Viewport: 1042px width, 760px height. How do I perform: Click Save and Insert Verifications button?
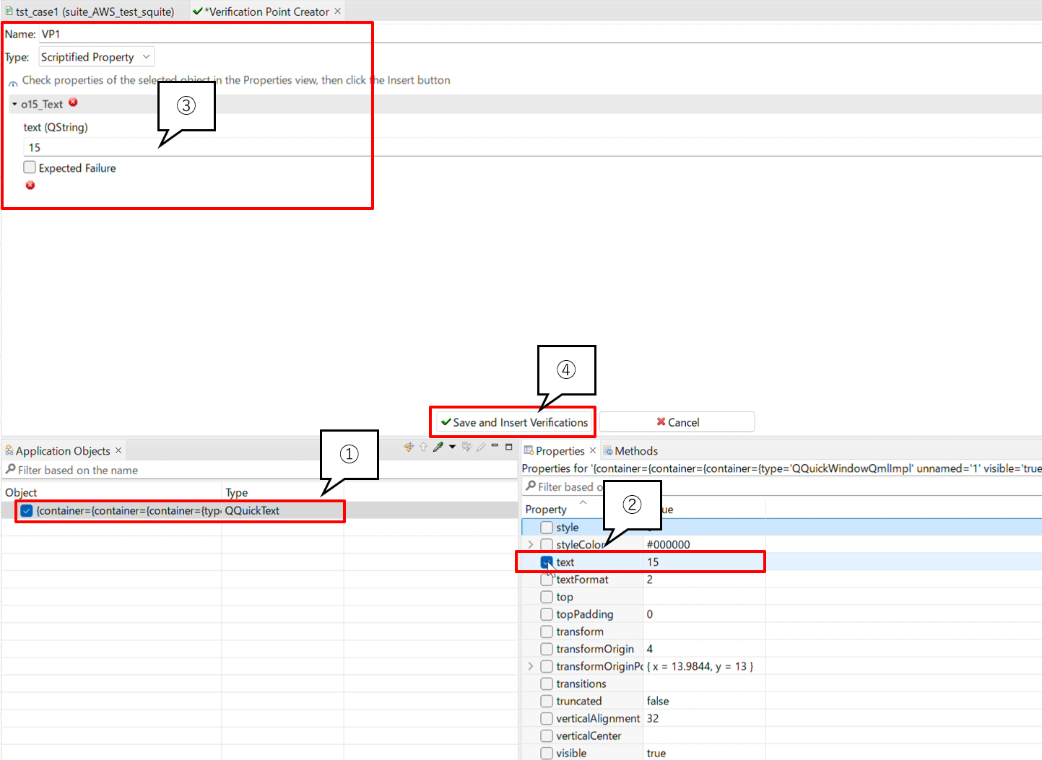pyautogui.click(x=513, y=422)
